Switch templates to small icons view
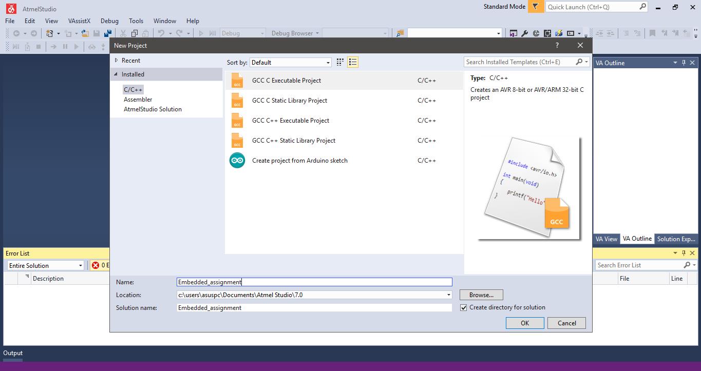The height and width of the screenshot is (371, 701). (x=340, y=62)
